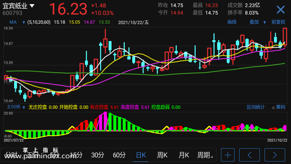Click the 无庄控盘 0.00 legend

43,107
